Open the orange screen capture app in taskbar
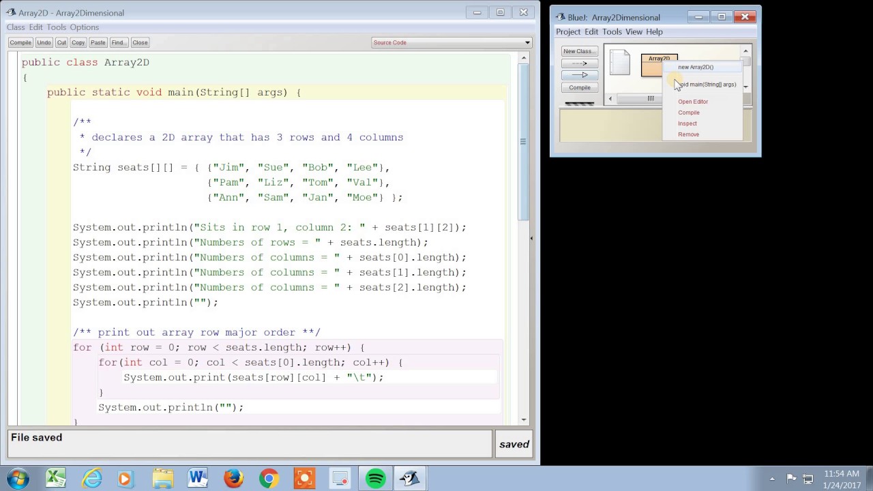Viewport: 873px width, 491px height. tap(304, 478)
